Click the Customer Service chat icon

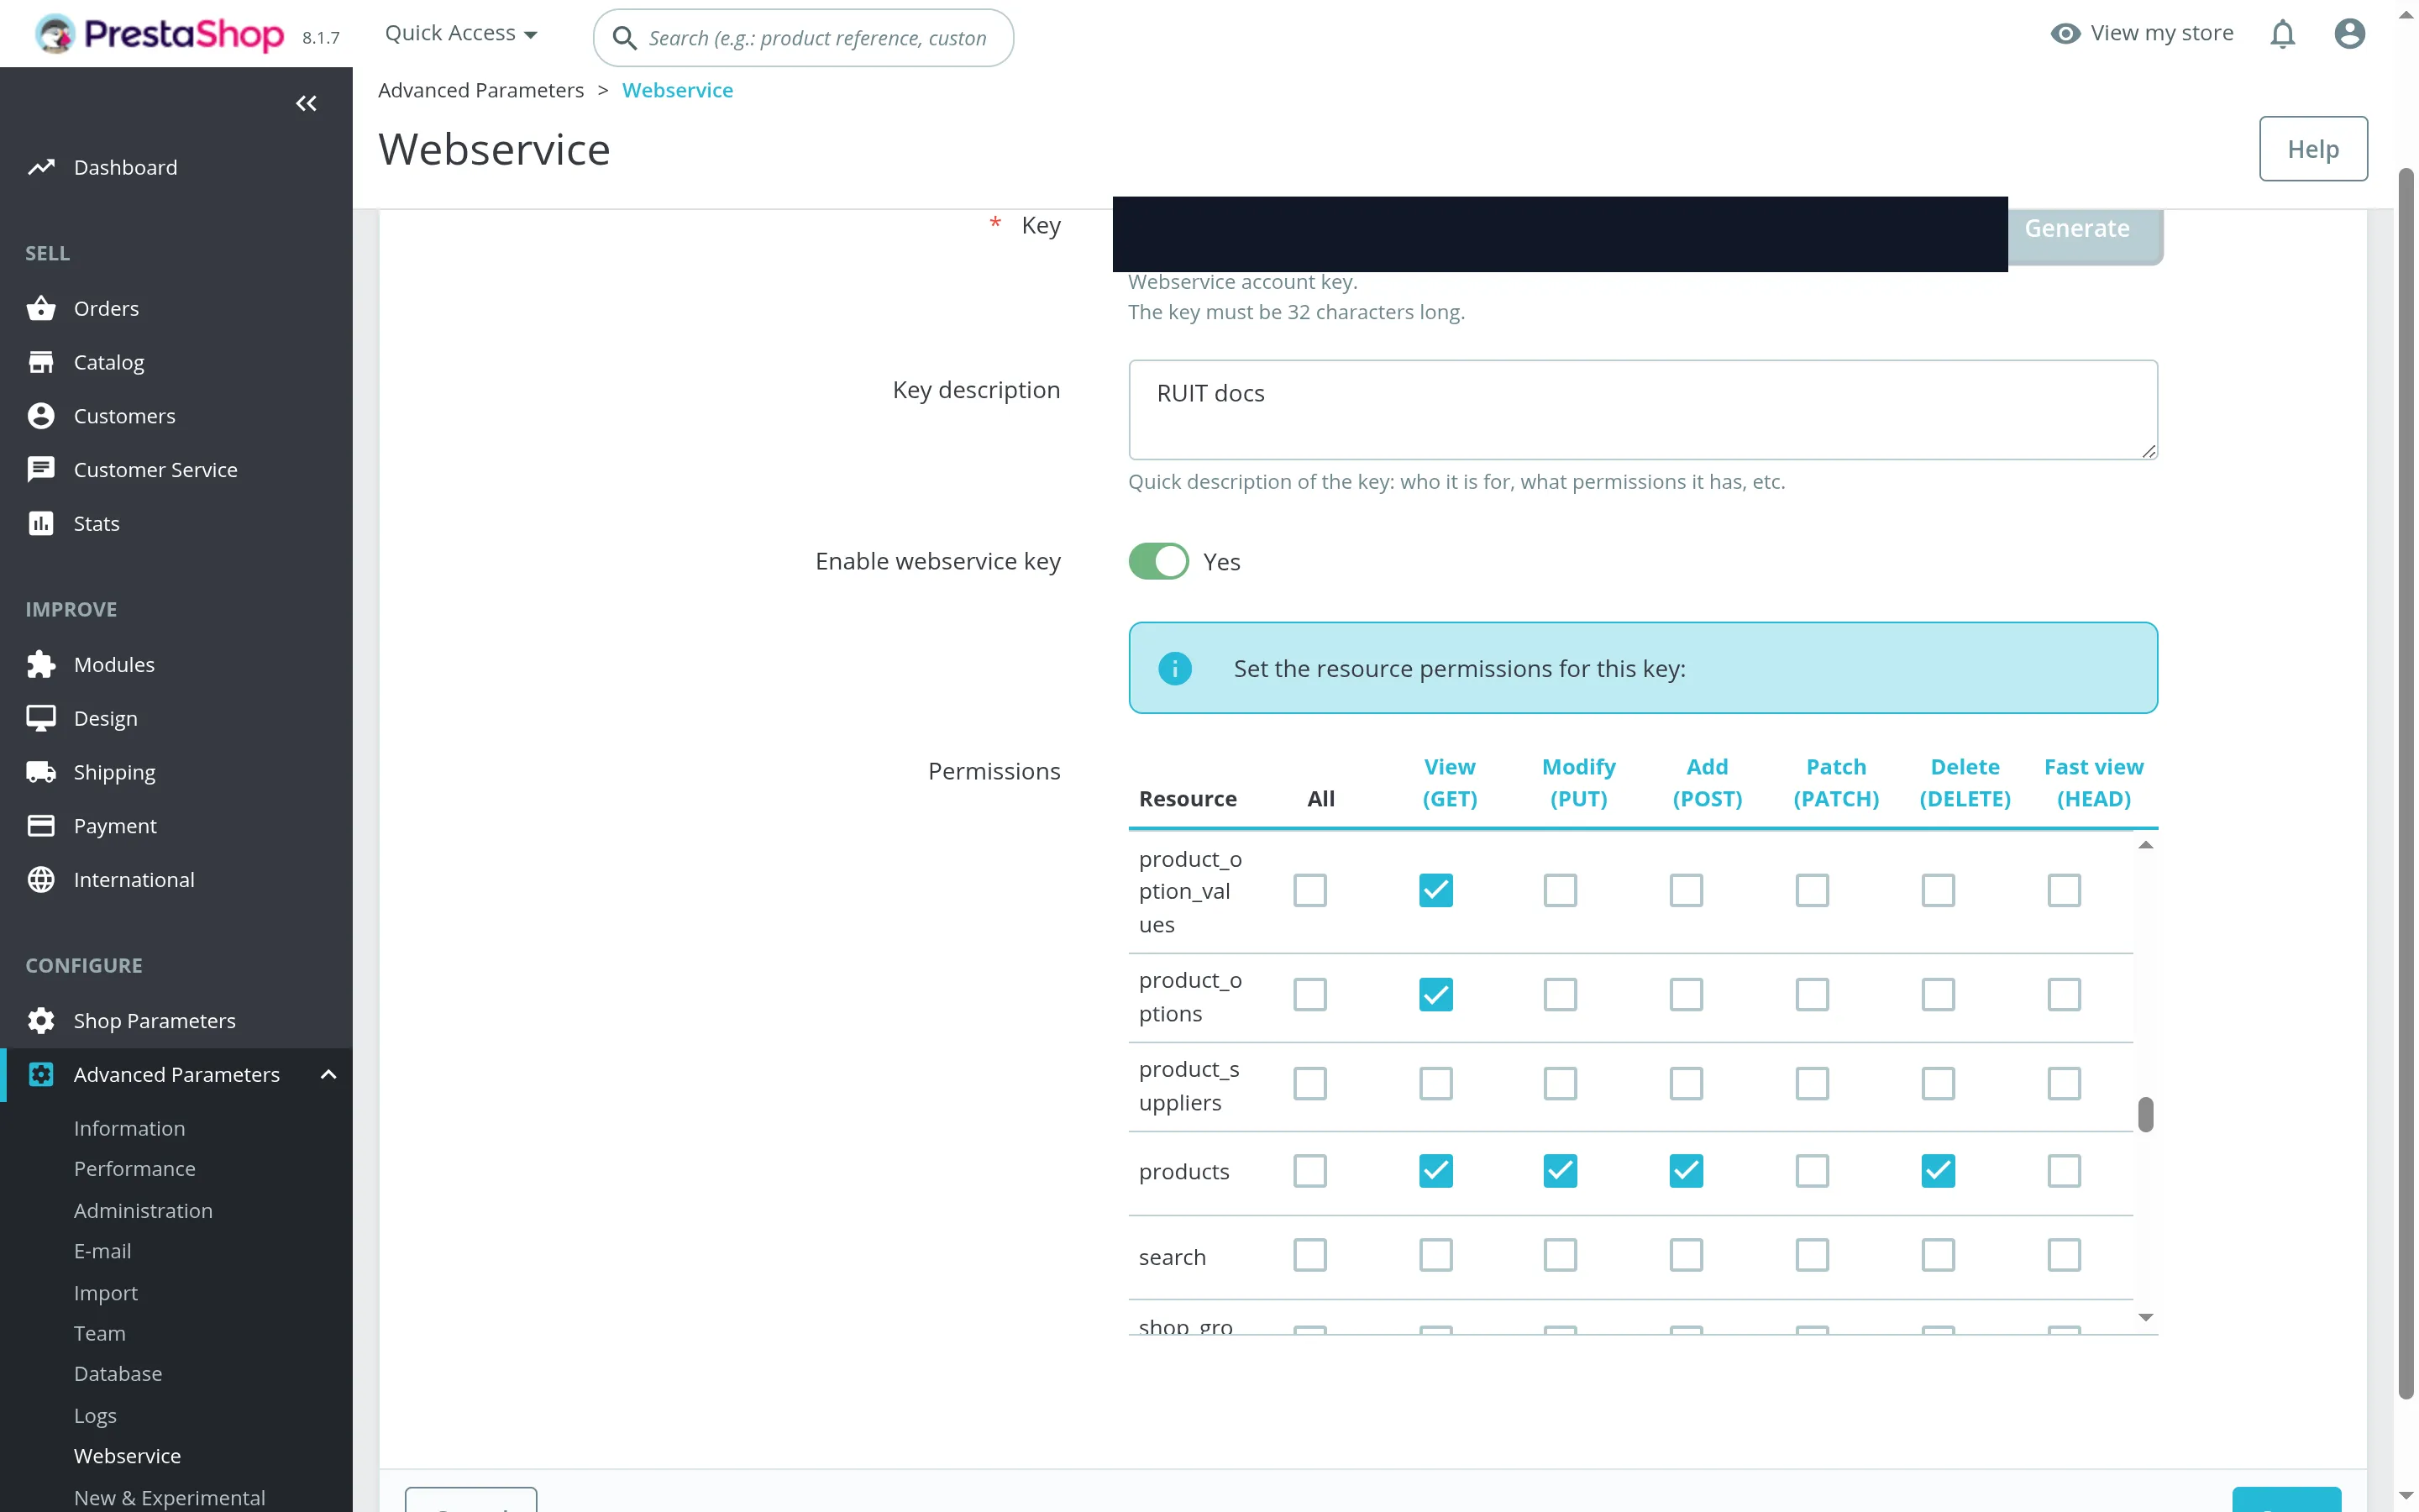point(41,470)
